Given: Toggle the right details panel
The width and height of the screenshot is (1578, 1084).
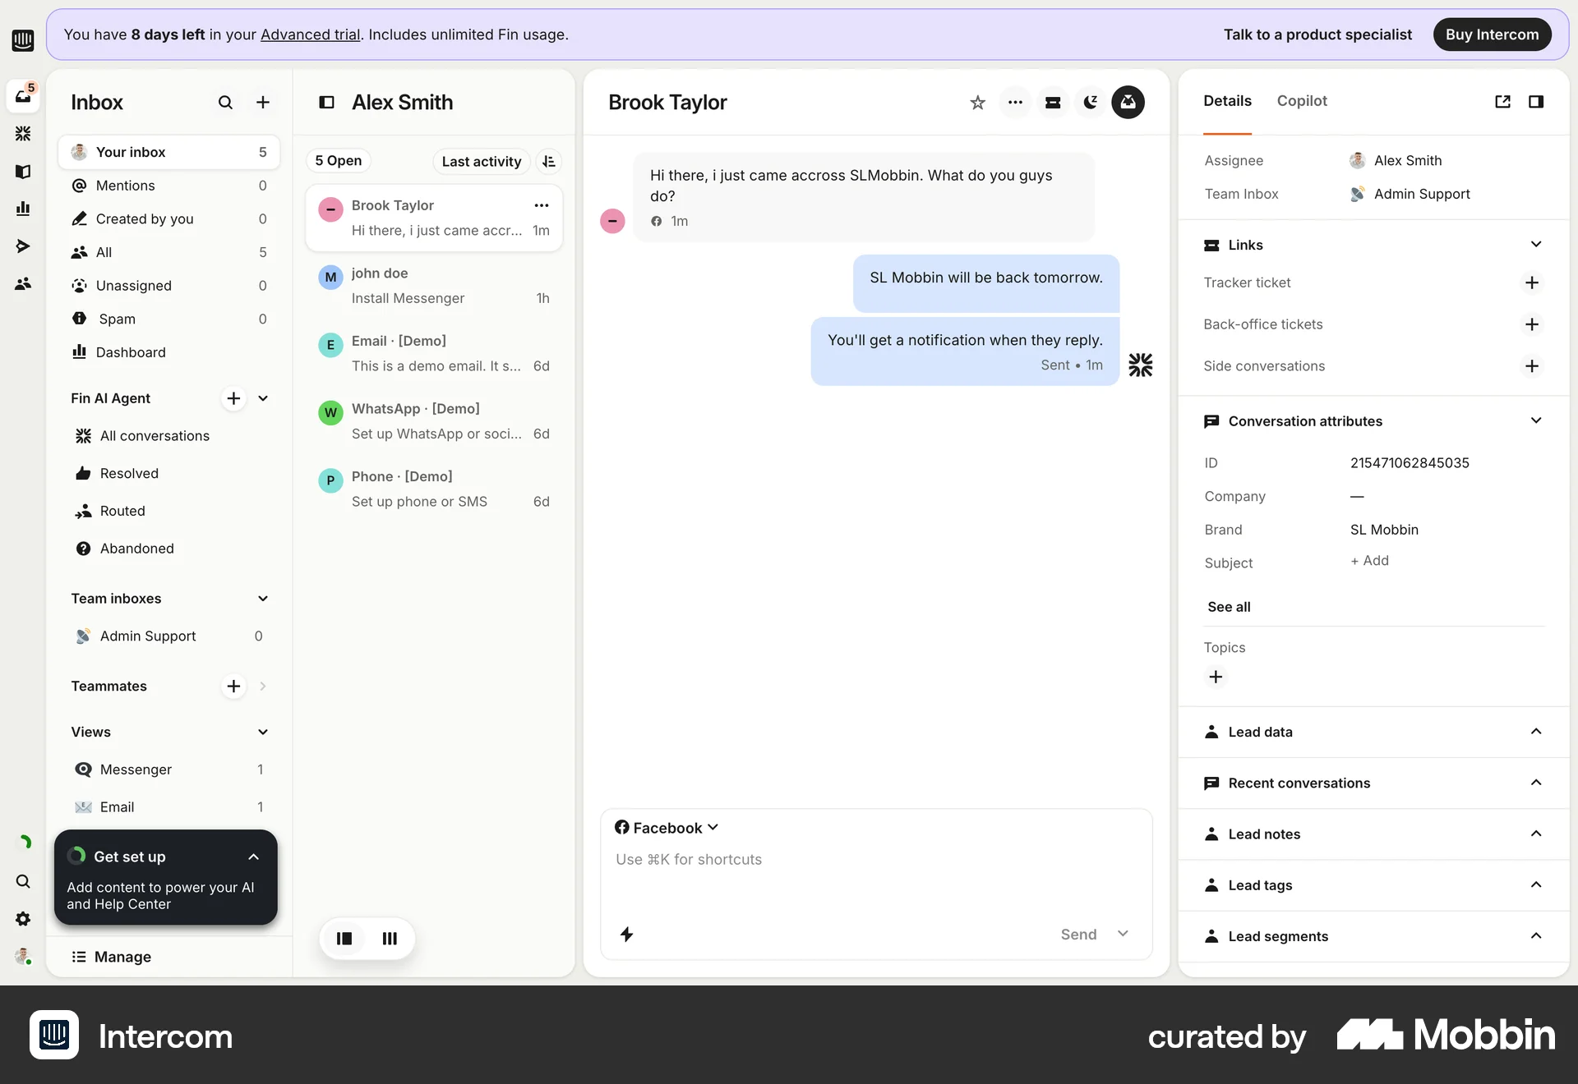Looking at the screenshot, I should pos(1537,101).
